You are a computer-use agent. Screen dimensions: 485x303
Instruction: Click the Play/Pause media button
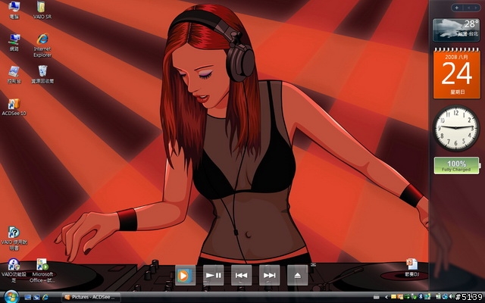(214, 275)
